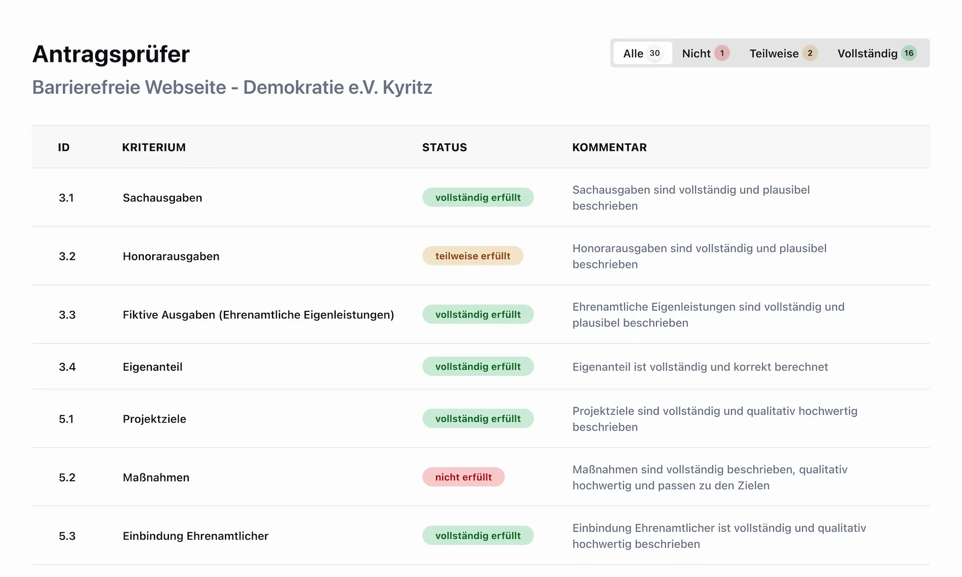Filter by Nicht status tab

[705, 53]
